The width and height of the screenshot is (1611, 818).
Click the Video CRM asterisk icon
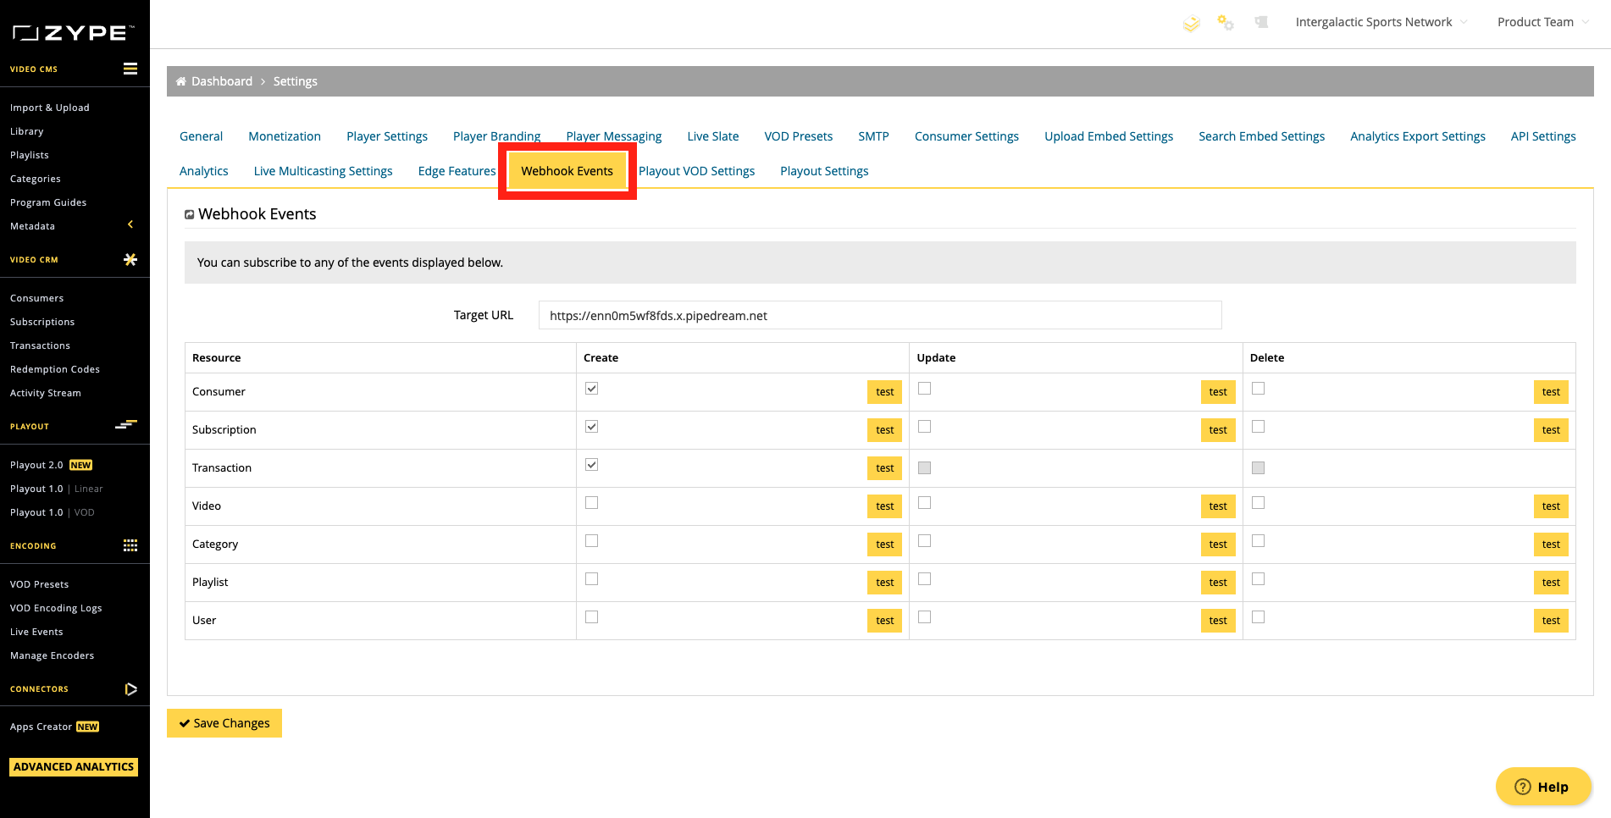130,259
